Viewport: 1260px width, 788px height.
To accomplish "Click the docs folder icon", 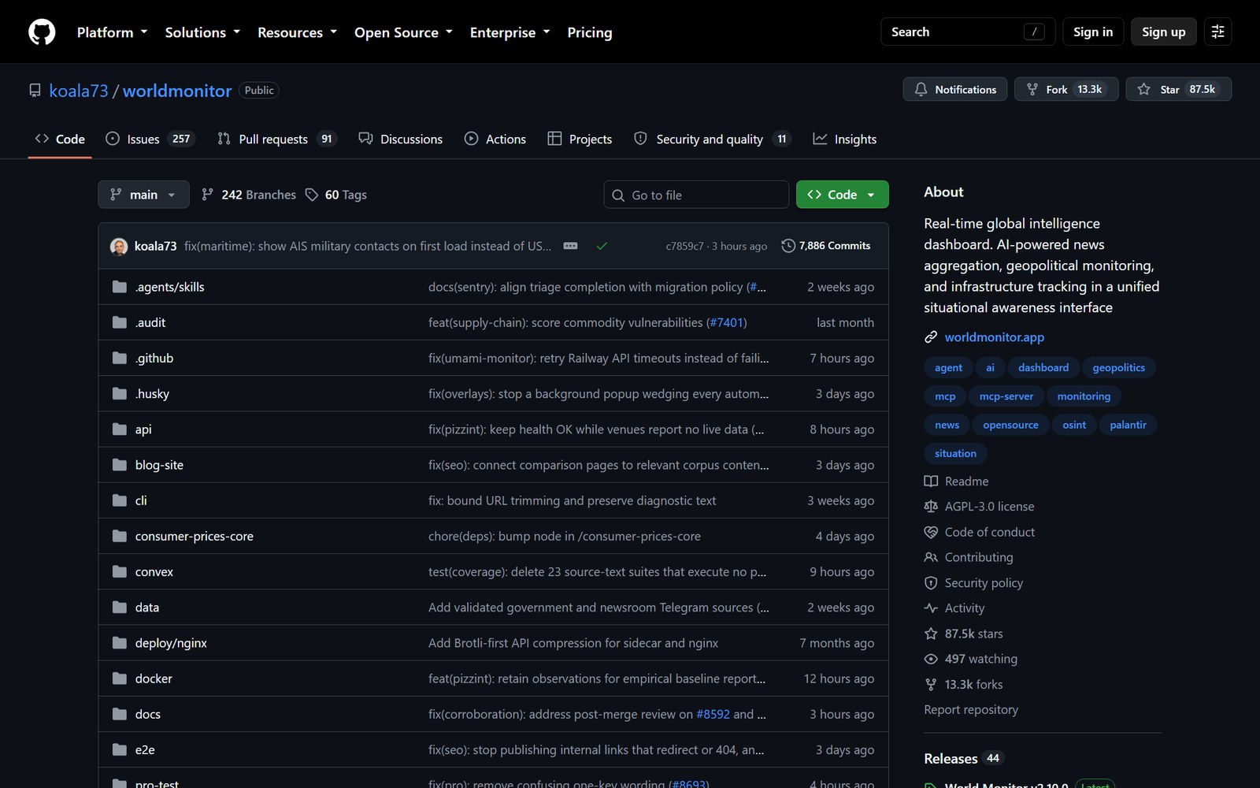I will pos(120,714).
